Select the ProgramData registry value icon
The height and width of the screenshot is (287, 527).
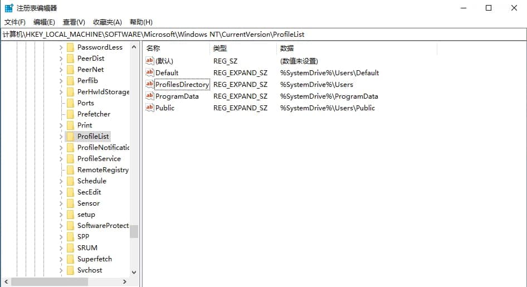[149, 96]
